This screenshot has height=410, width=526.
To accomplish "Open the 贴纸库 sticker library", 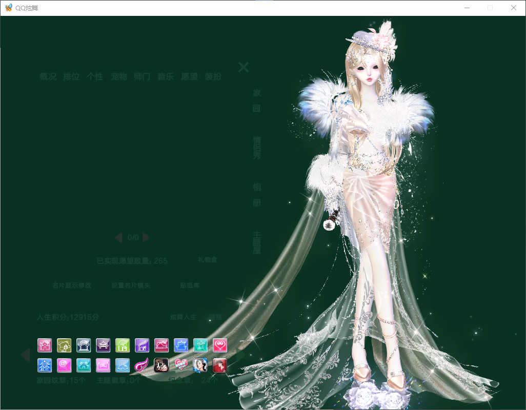I will pyautogui.click(x=190, y=285).
